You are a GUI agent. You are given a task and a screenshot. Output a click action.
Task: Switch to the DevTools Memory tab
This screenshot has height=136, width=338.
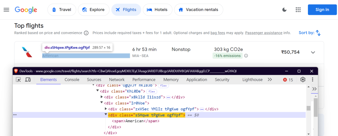click(x=171, y=80)
